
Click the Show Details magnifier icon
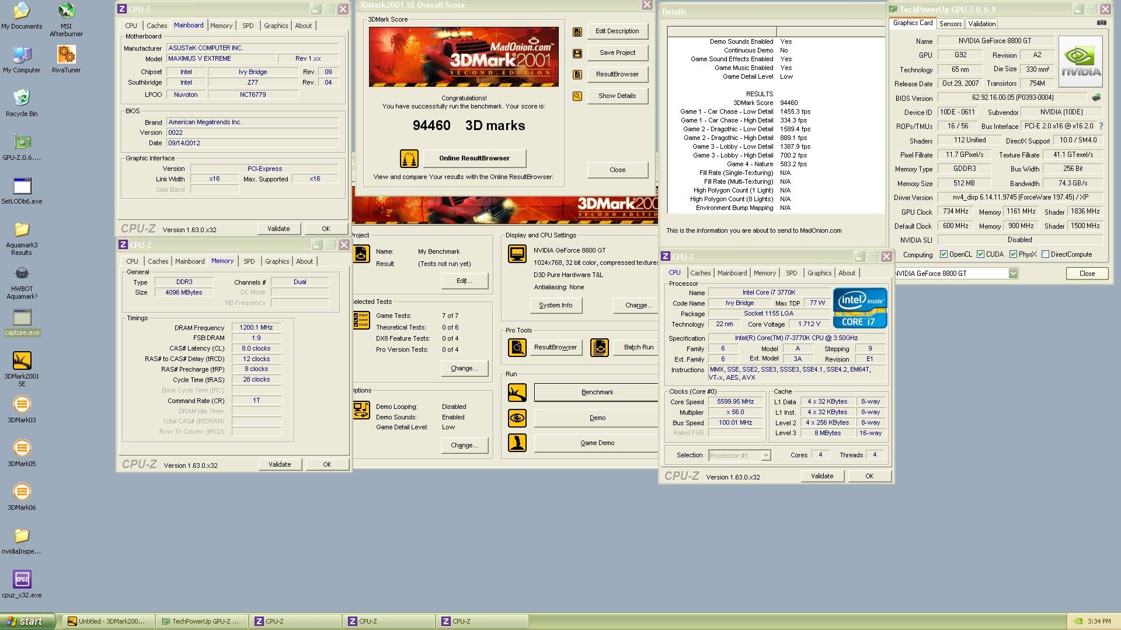pos(577,96)
